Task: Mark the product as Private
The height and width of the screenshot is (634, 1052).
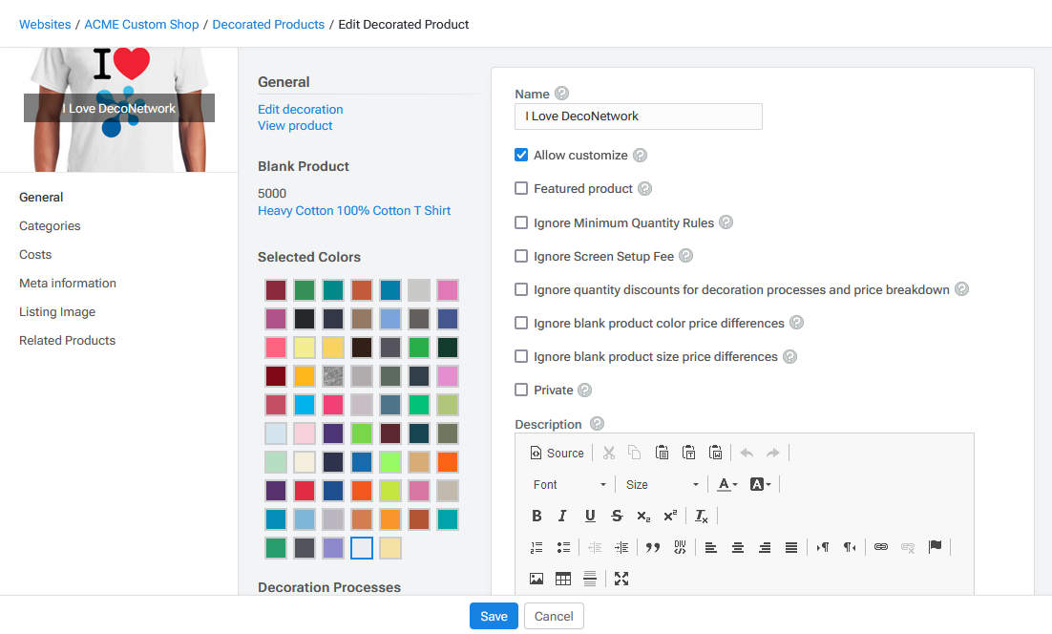Action: click(521, 390)
